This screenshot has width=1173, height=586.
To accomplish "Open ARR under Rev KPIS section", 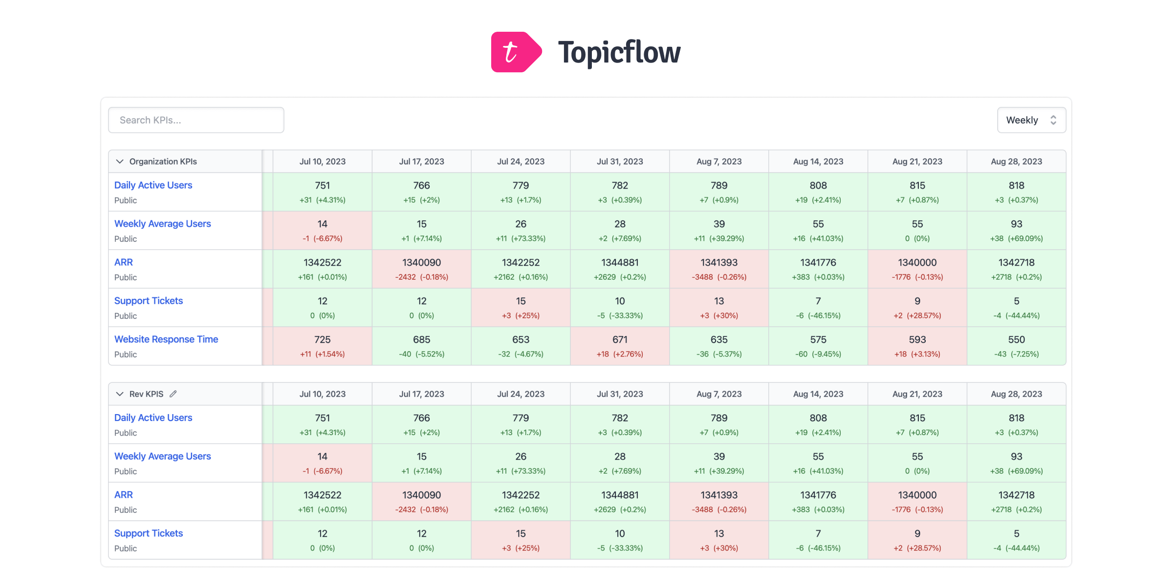I will point(123,494).
